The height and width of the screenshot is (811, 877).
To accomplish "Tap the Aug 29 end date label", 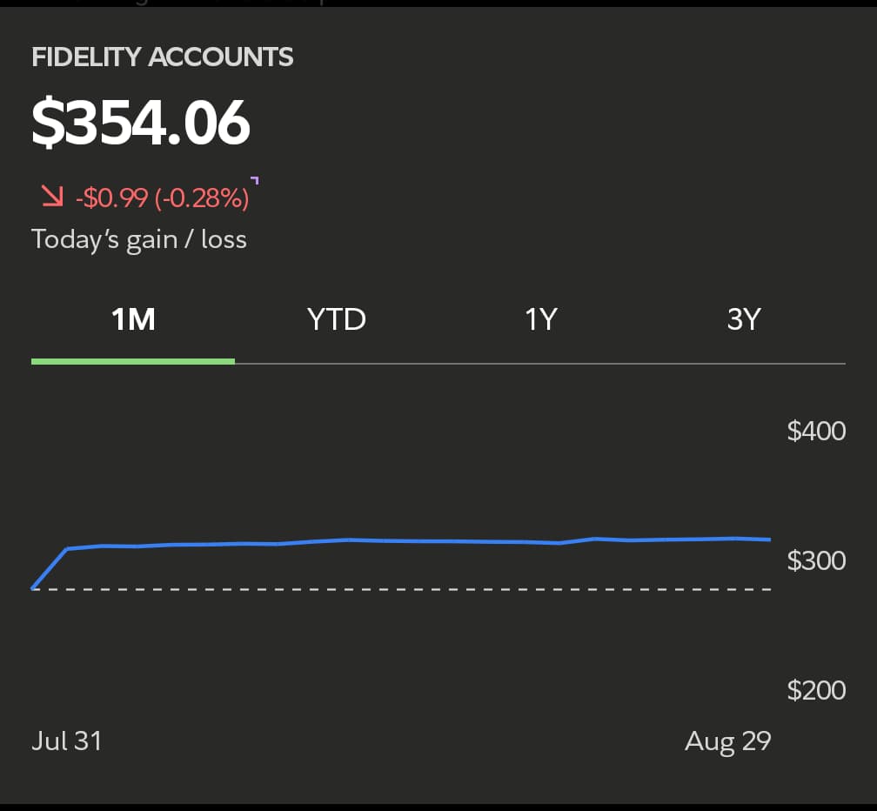I will [727, 741].
